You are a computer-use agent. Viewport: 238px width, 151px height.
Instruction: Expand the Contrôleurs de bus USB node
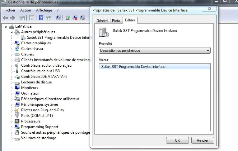coord(12,71)
